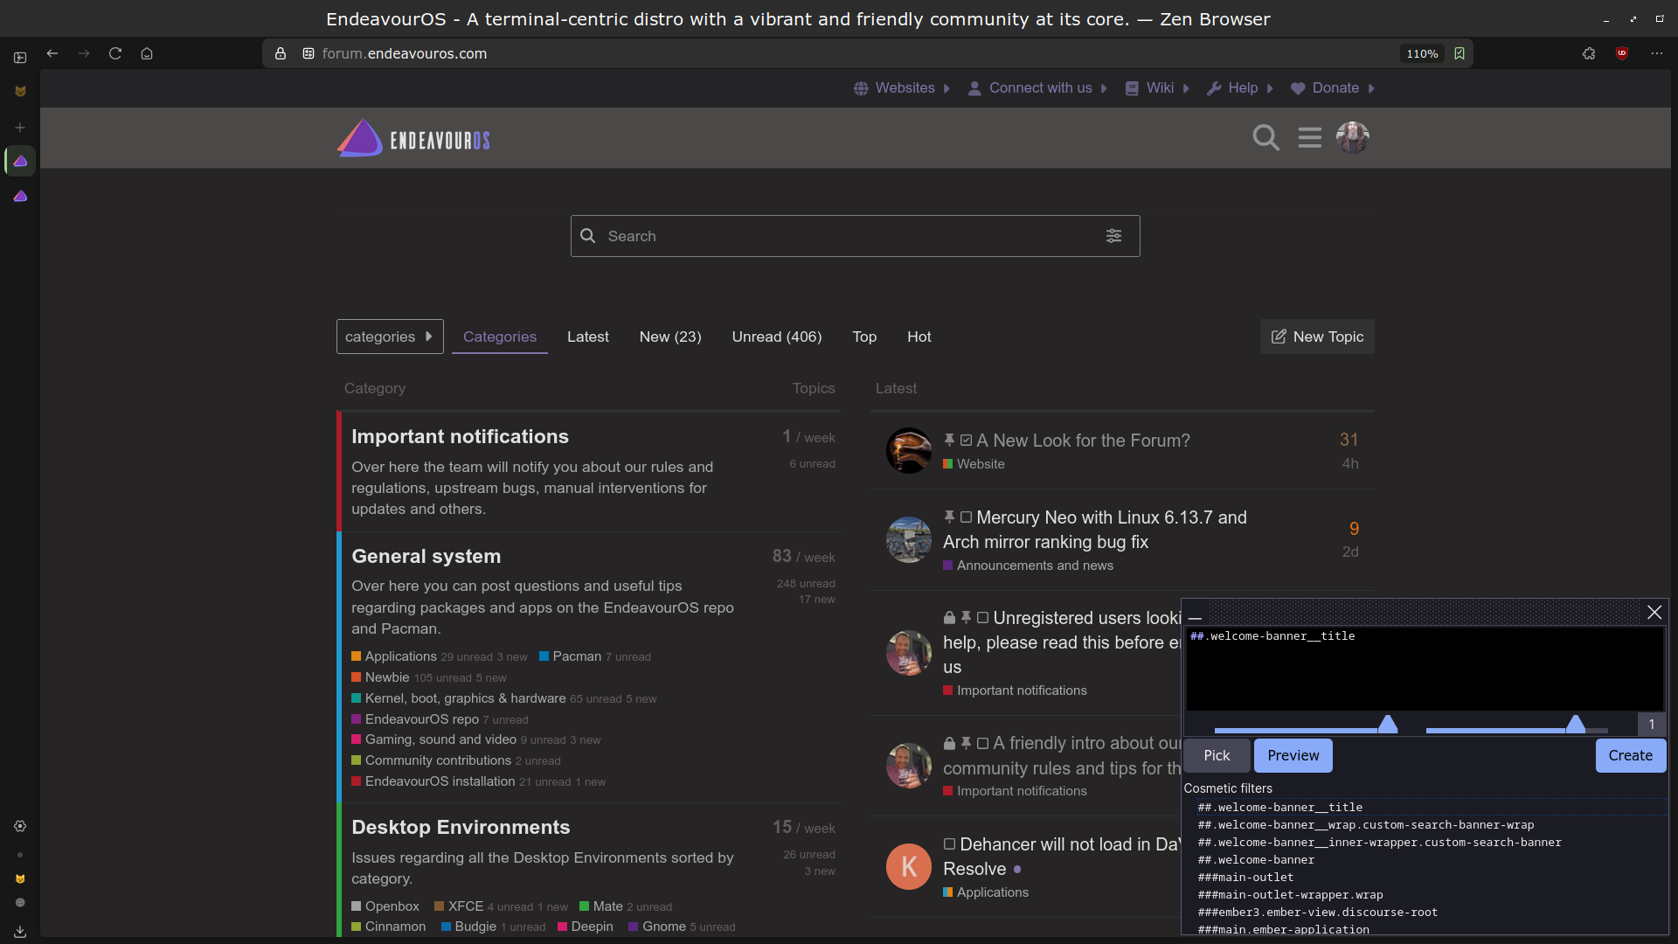Switch to the Hot tab
Viewport: 1678px width, 944px height.
[919, 337]
